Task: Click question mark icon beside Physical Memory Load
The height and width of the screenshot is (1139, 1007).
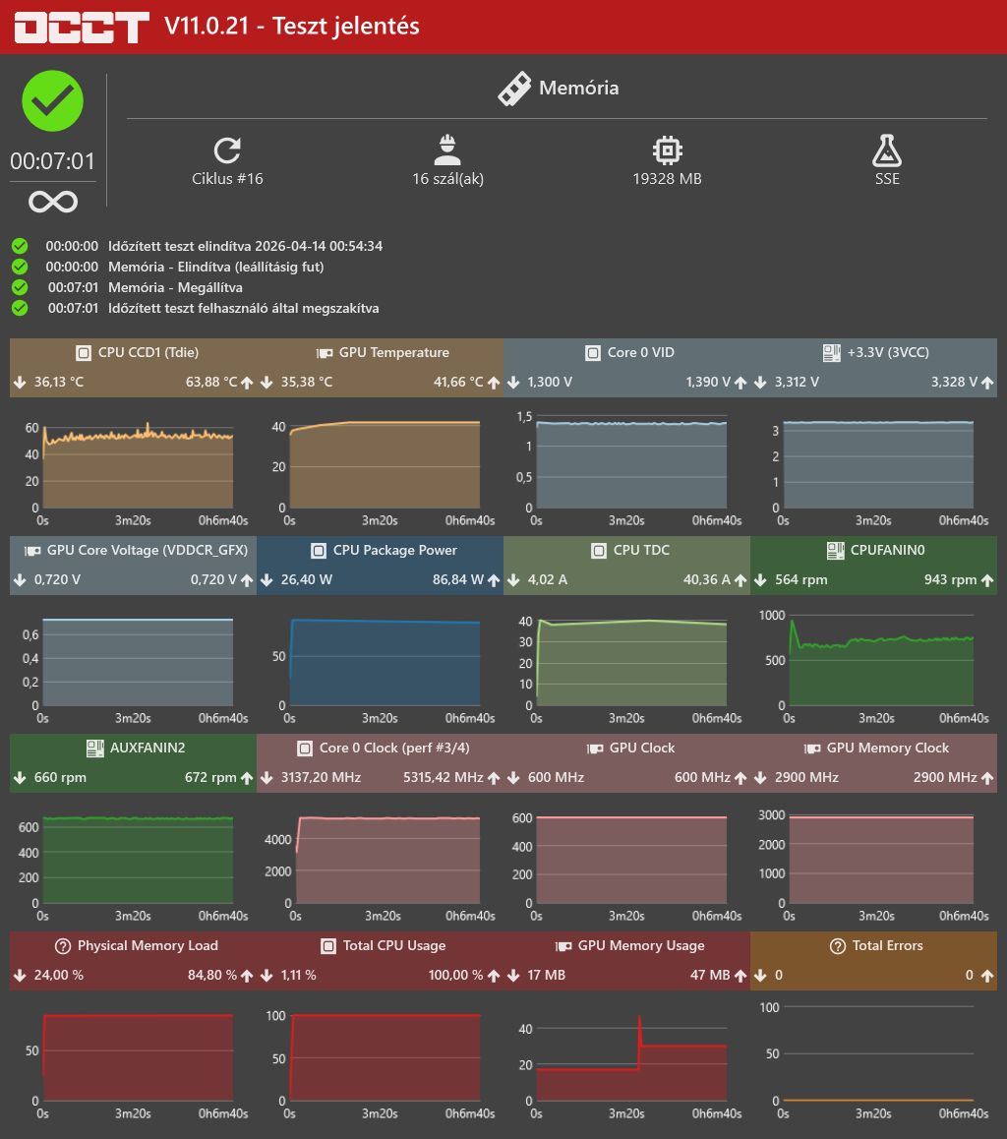Action: tap(63, 946)
